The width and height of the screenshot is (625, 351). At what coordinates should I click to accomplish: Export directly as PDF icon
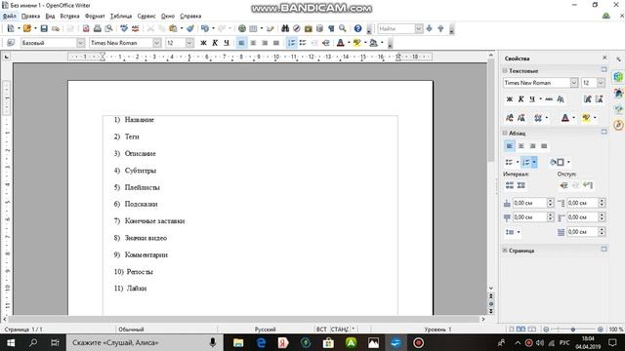tap(86, 28)
